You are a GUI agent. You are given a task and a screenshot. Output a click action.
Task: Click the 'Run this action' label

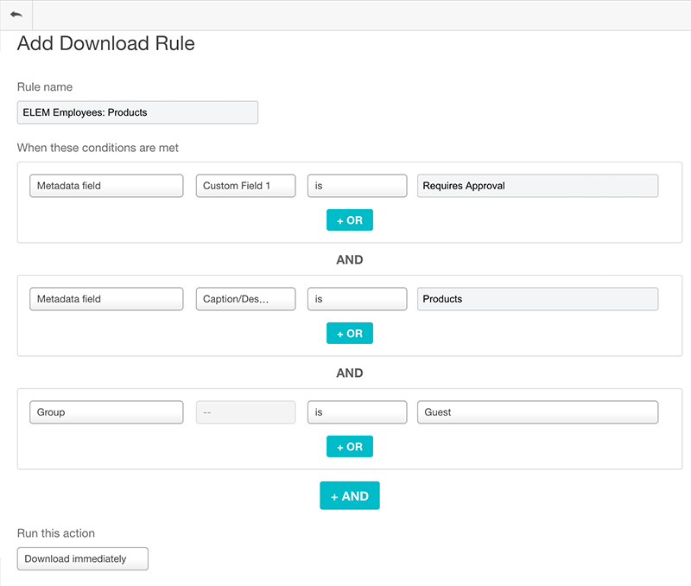(55, 533)
